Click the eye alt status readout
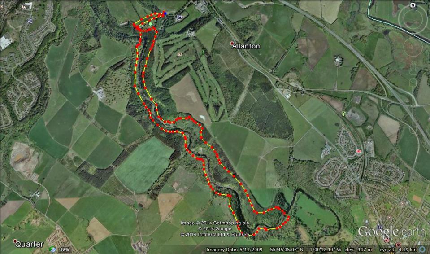The height and width of the screenshot is (254, 430). tap(398, 250)
